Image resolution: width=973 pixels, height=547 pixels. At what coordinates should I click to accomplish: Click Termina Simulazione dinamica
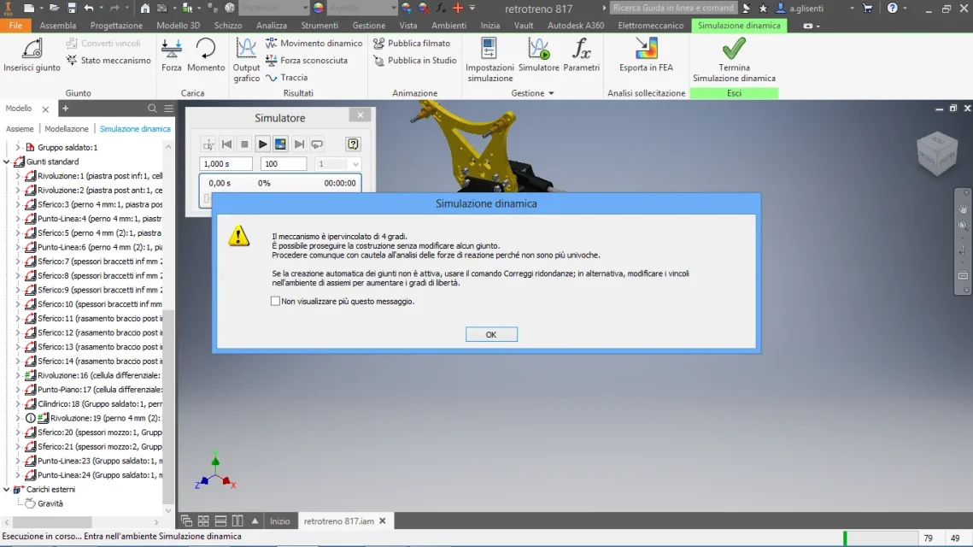point(734,60)
